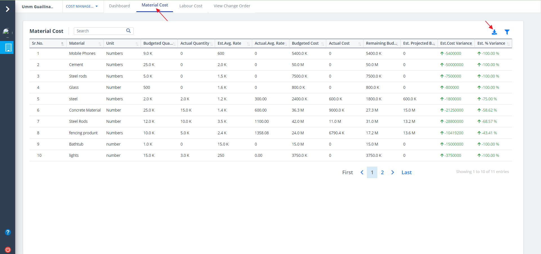Viewport: 541px width, 254px height.
Task: Jump to the Last page link
Action: (x=406, y=172)
